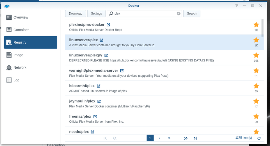Go to the first results page

click(x=105, y=138)
